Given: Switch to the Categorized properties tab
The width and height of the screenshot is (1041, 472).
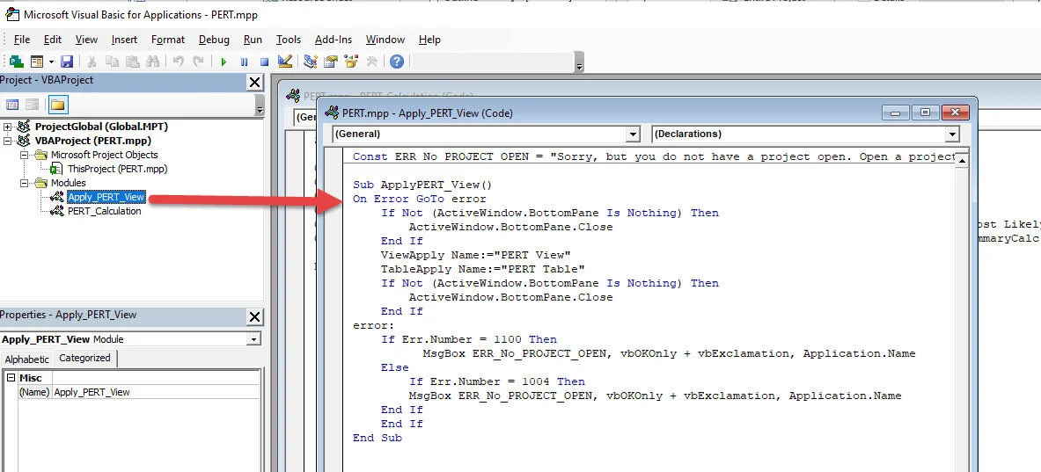Looking at the screenshot, I should (85, 358).
